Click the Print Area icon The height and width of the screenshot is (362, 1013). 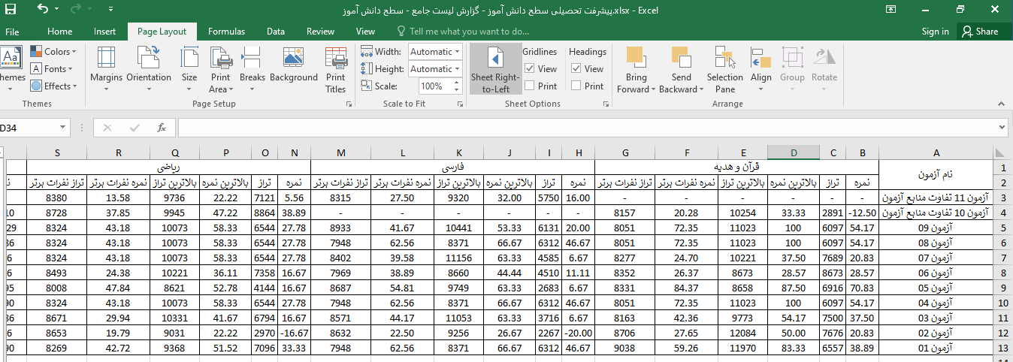[x=220, y=58]
